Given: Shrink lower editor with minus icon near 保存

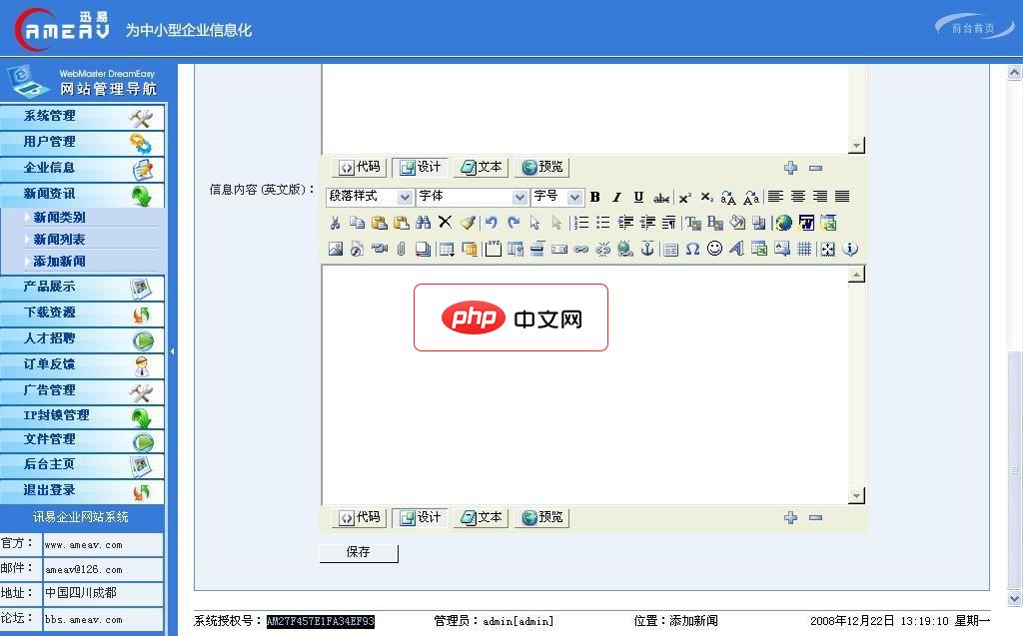Looking at the screenshot, I should (x=815, y=517).
